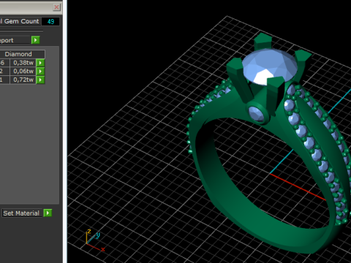Select the 0,06tw diamond weight cell
Screen dimensions: 351x263
coord(23,72)
